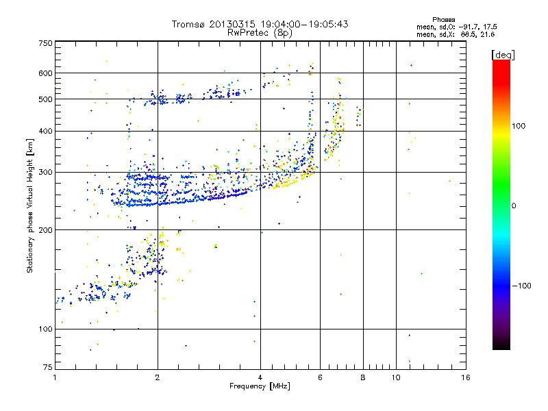Click the '200' y-axis tick label
The width and height of the screenshot is (548, 411).
pos(45,230)
